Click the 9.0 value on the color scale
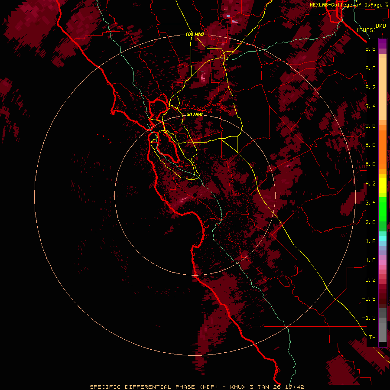The image size is (390, 390). [x=370, y=68]
